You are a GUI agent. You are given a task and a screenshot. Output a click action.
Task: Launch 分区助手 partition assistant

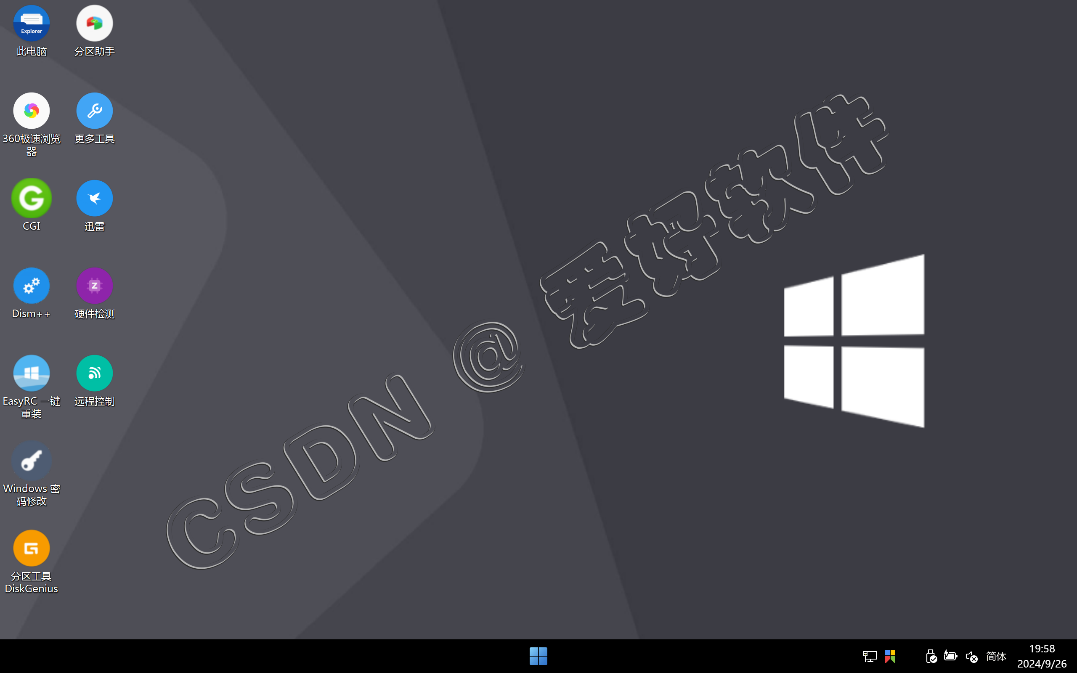click(x=94, y=23)
